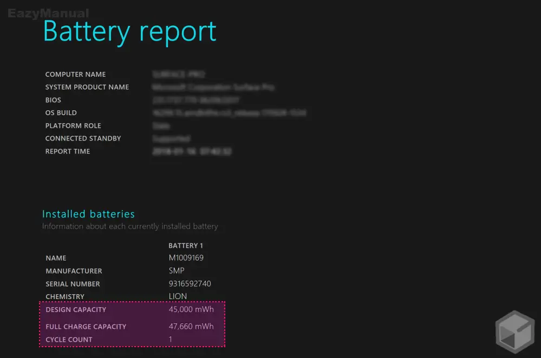Click the chemistry value "LION"
This screenshot has height=358, width=541.
click(x=178, y=296)
